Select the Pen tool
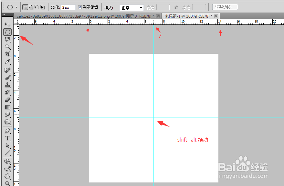 (7, 131)
